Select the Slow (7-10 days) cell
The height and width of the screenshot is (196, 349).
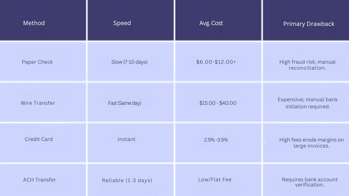[129, 62]
